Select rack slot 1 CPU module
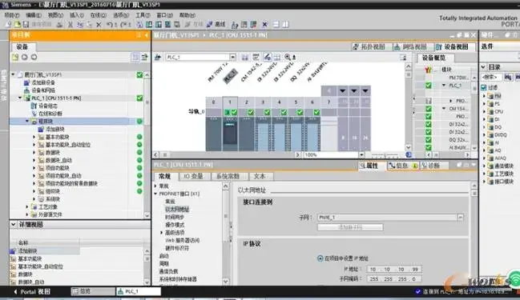 point(230,134)
